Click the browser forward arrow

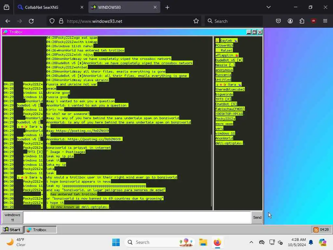20,21
